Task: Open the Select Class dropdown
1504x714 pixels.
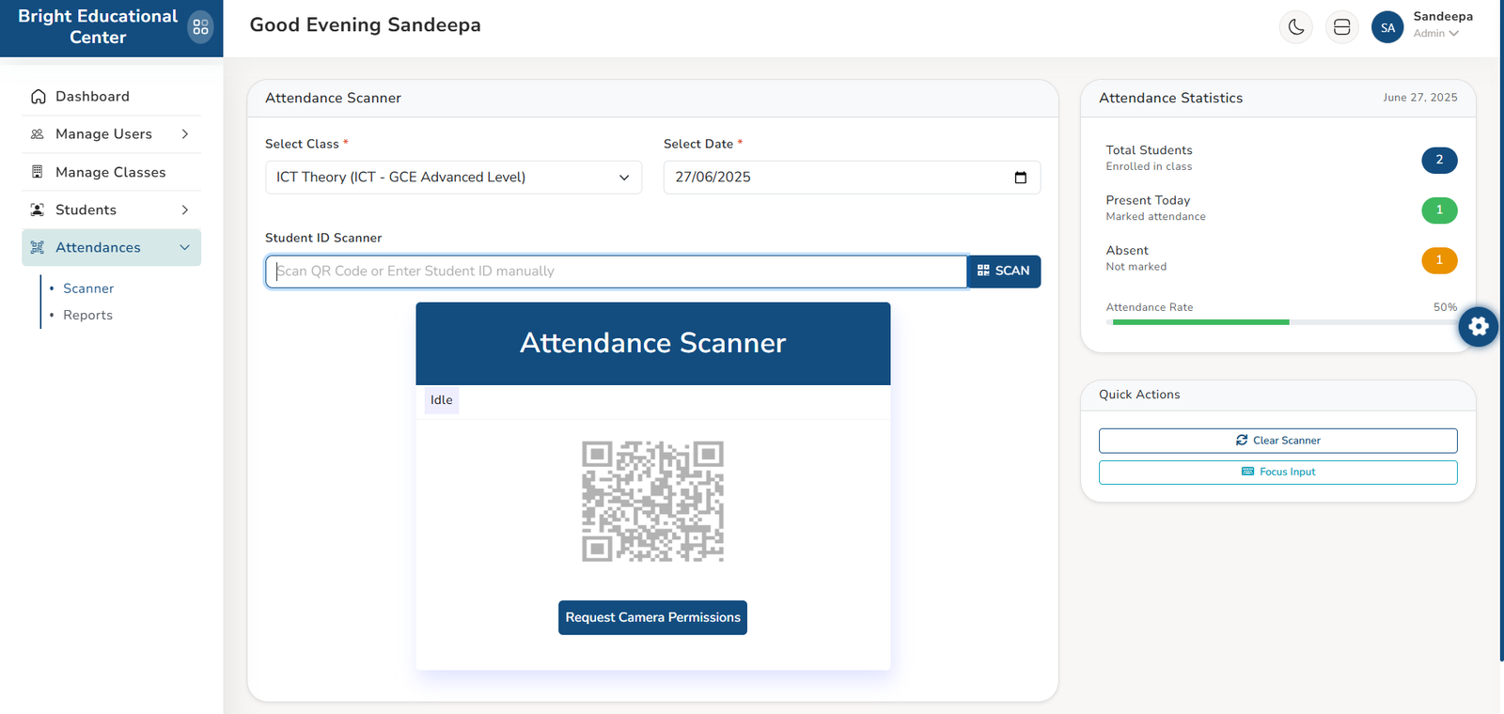Action: (x=453, y=178)
